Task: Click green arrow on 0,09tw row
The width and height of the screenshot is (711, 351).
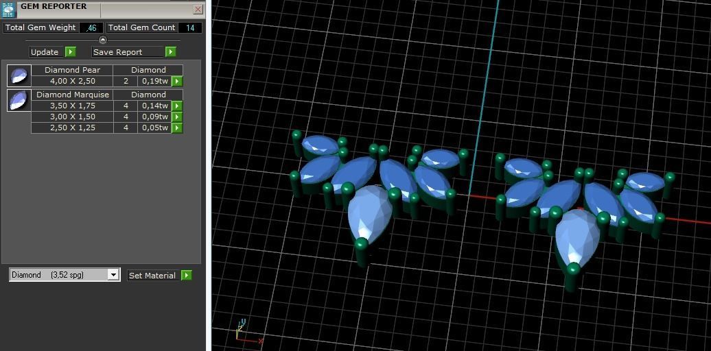Action: (x=177, y=117)
